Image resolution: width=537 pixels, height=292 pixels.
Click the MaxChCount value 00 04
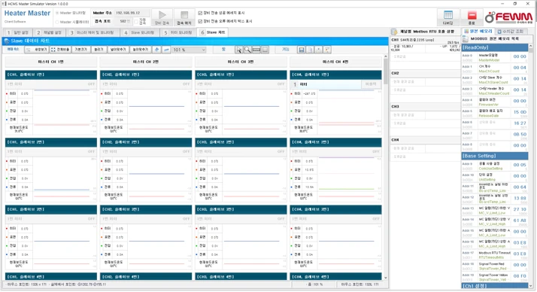[520, 68]
